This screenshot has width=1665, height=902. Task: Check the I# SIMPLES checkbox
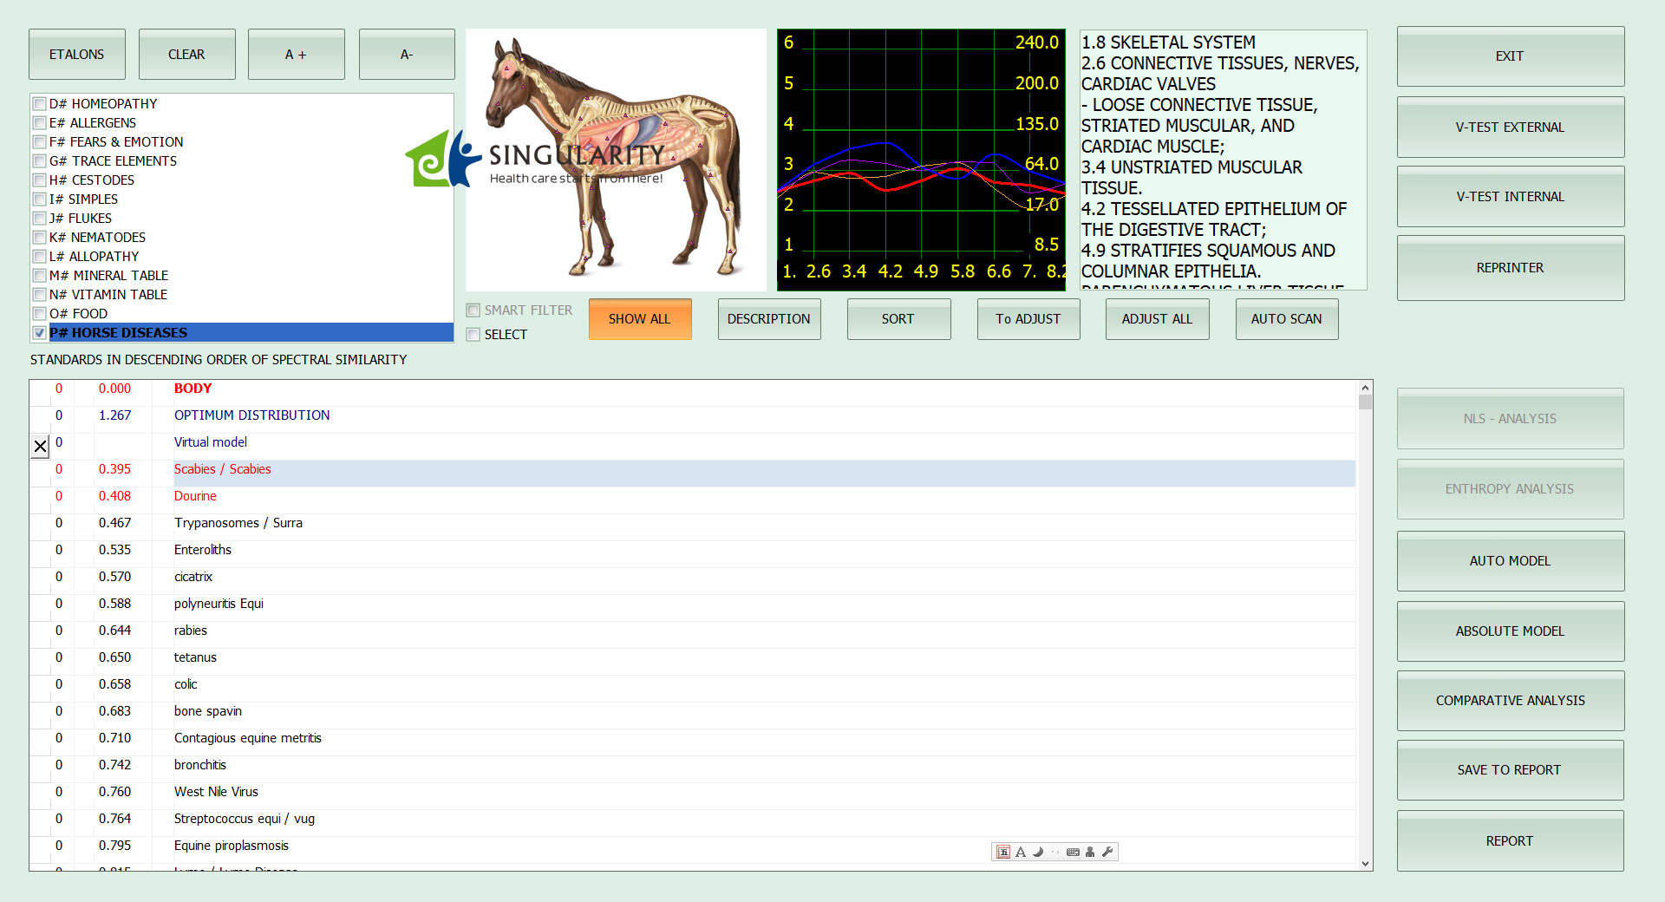click(39, 199)
